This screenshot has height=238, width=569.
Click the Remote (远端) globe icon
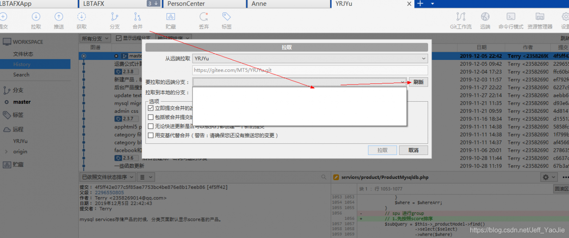(x=485, y=17)
